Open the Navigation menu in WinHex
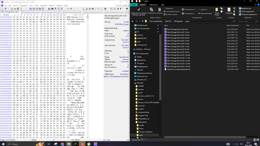Screen dimensions: 260x146 coord(23,6)
